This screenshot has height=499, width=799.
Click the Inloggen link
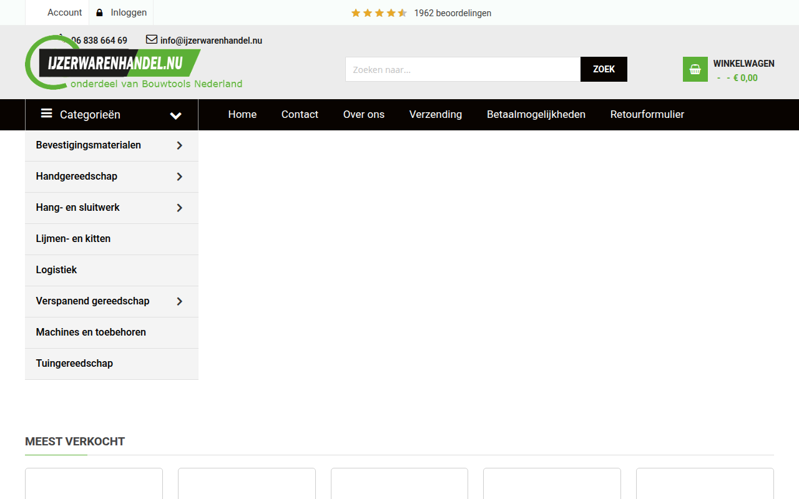point(129,12)
